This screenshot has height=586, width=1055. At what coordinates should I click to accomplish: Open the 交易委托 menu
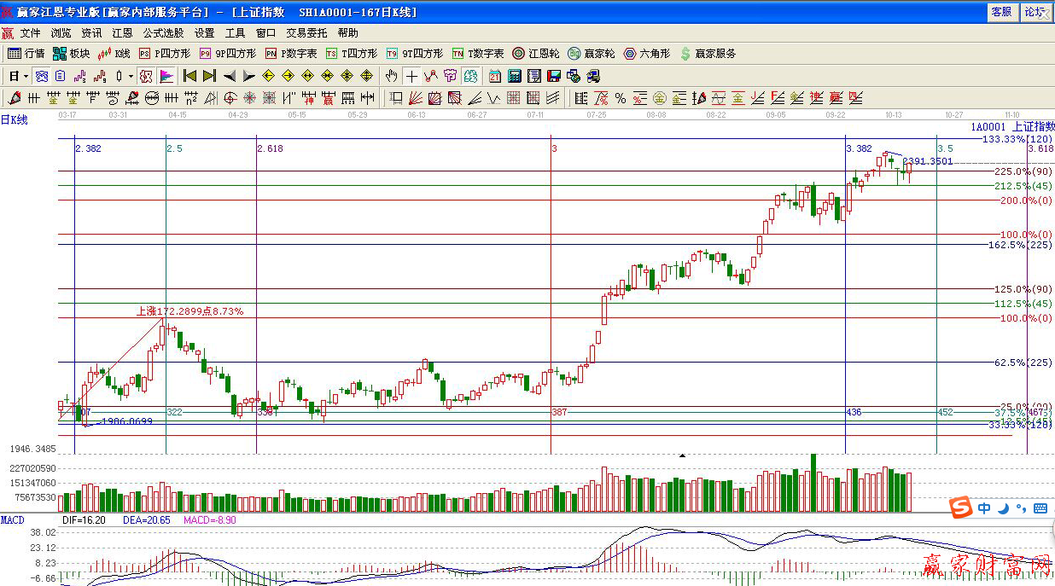306,33
